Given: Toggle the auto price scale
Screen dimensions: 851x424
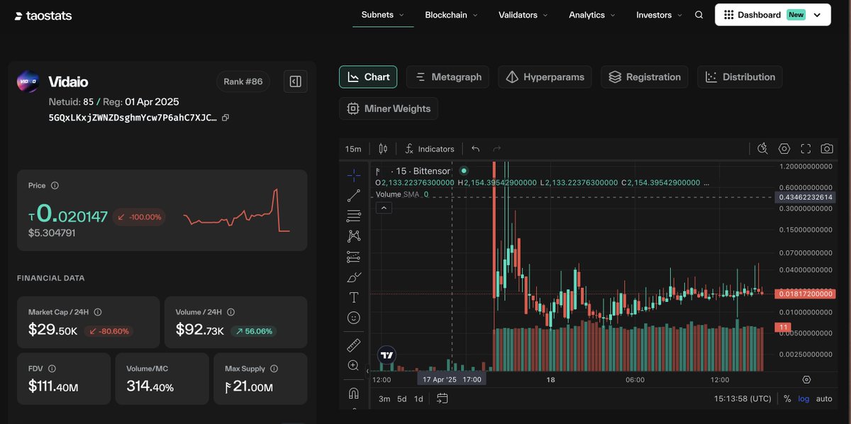Looking at the screenshot, I should [824, 398].
